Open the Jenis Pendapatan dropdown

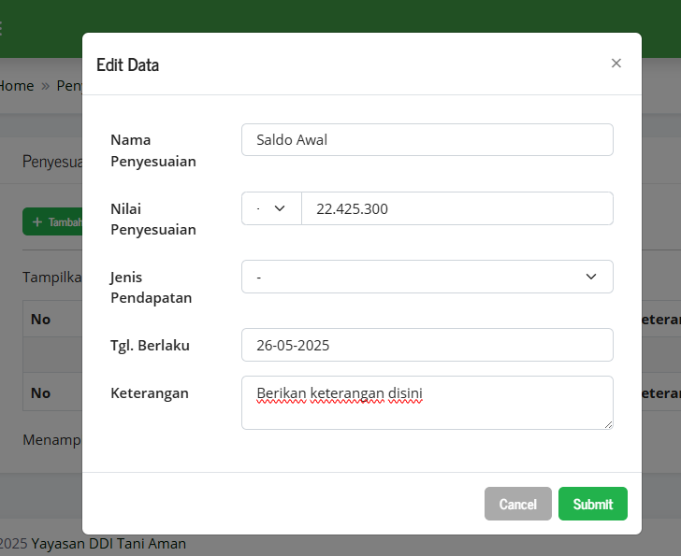click(x=427, y=277)
